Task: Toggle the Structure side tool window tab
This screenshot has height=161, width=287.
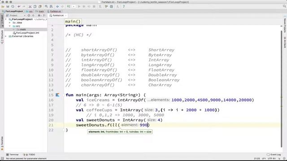Action: click(x=2, y=37)
